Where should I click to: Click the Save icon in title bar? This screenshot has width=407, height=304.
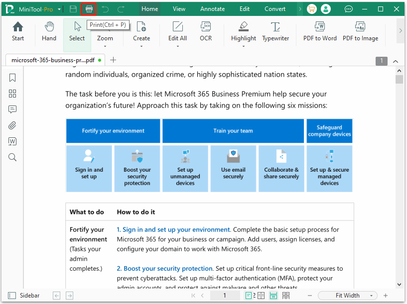coord(73,9)
